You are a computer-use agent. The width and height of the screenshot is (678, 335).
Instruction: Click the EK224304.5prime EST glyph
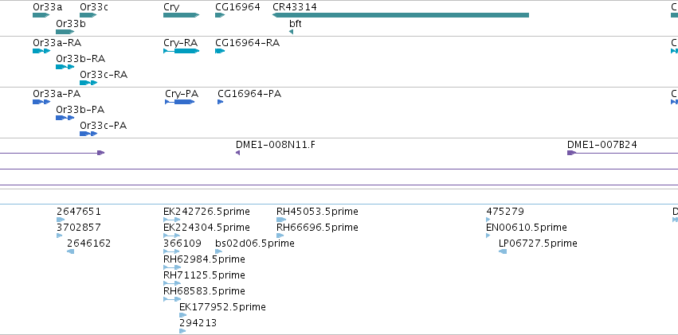coord(171,236)
